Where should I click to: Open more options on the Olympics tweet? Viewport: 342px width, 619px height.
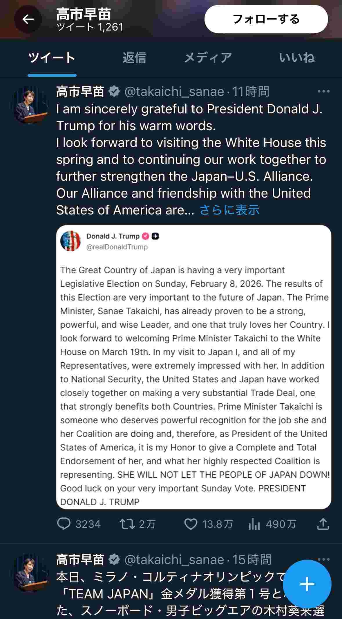pyautogui.click(x=323, y=559)
